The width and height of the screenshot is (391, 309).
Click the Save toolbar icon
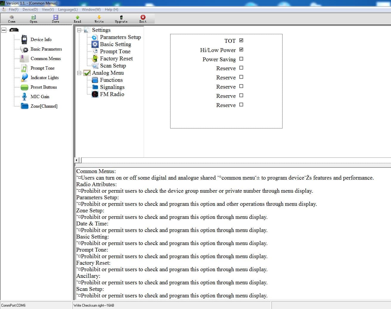[56, 17]
